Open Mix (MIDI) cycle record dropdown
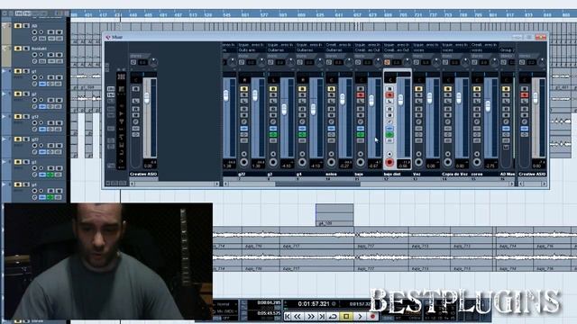 click(x=224, y=311)
